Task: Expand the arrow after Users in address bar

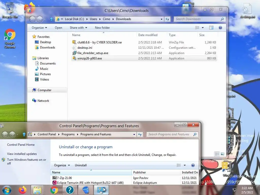Action: (x=100, y=19)
